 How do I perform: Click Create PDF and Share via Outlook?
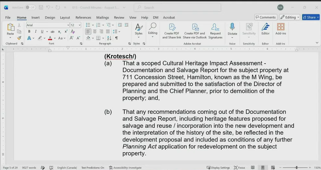pos(195,31)
